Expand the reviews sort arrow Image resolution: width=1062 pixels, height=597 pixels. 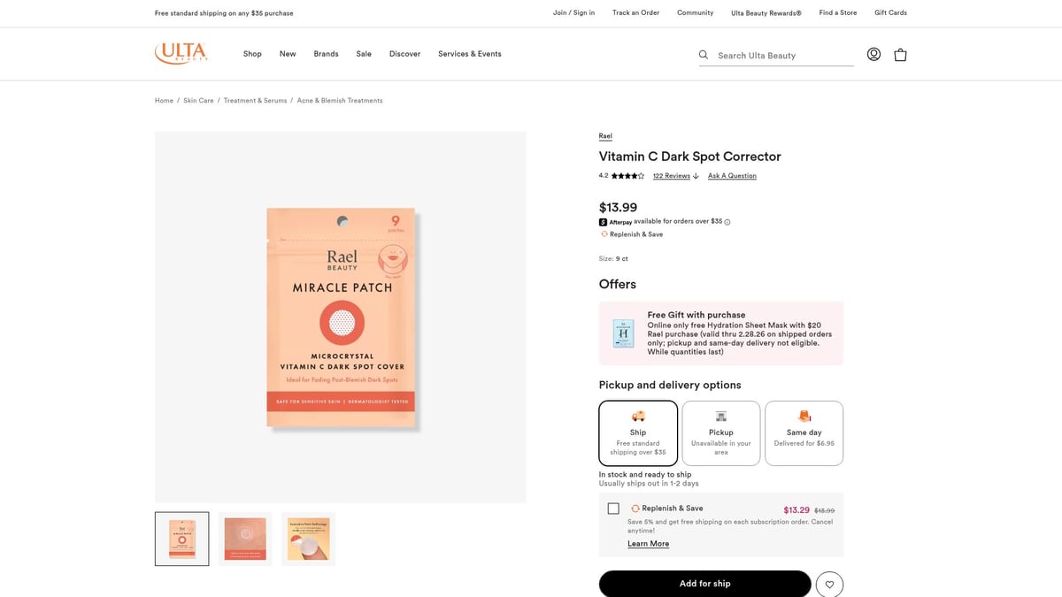click(x=696, y=175)
